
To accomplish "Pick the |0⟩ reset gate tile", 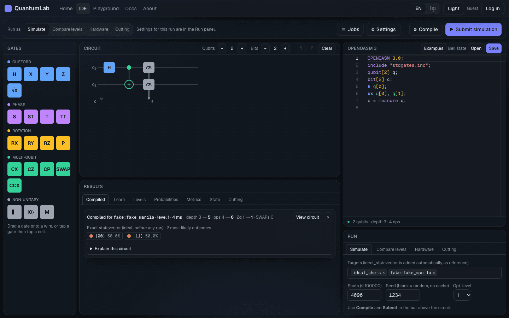I will [x=31, y=212].
